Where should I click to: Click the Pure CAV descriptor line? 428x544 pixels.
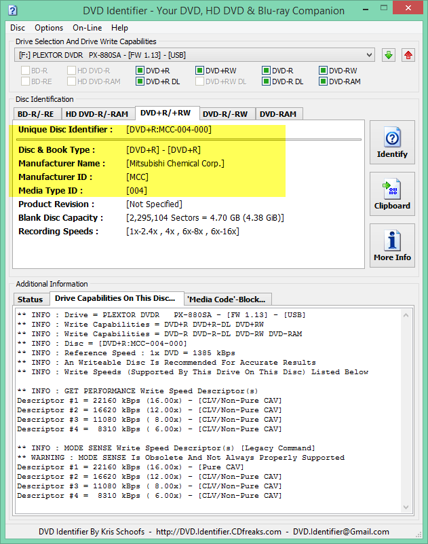131,467
